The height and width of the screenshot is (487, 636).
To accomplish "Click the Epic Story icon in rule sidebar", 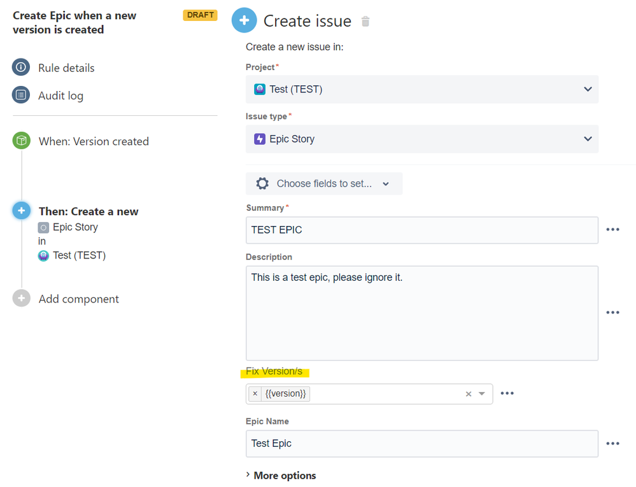I will tap(43, 227).
